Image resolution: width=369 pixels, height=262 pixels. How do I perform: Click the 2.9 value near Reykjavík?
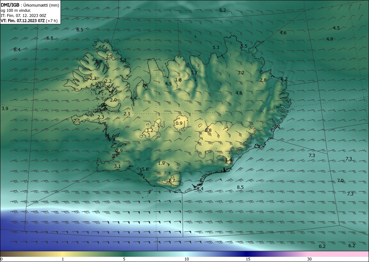(119, 151)
